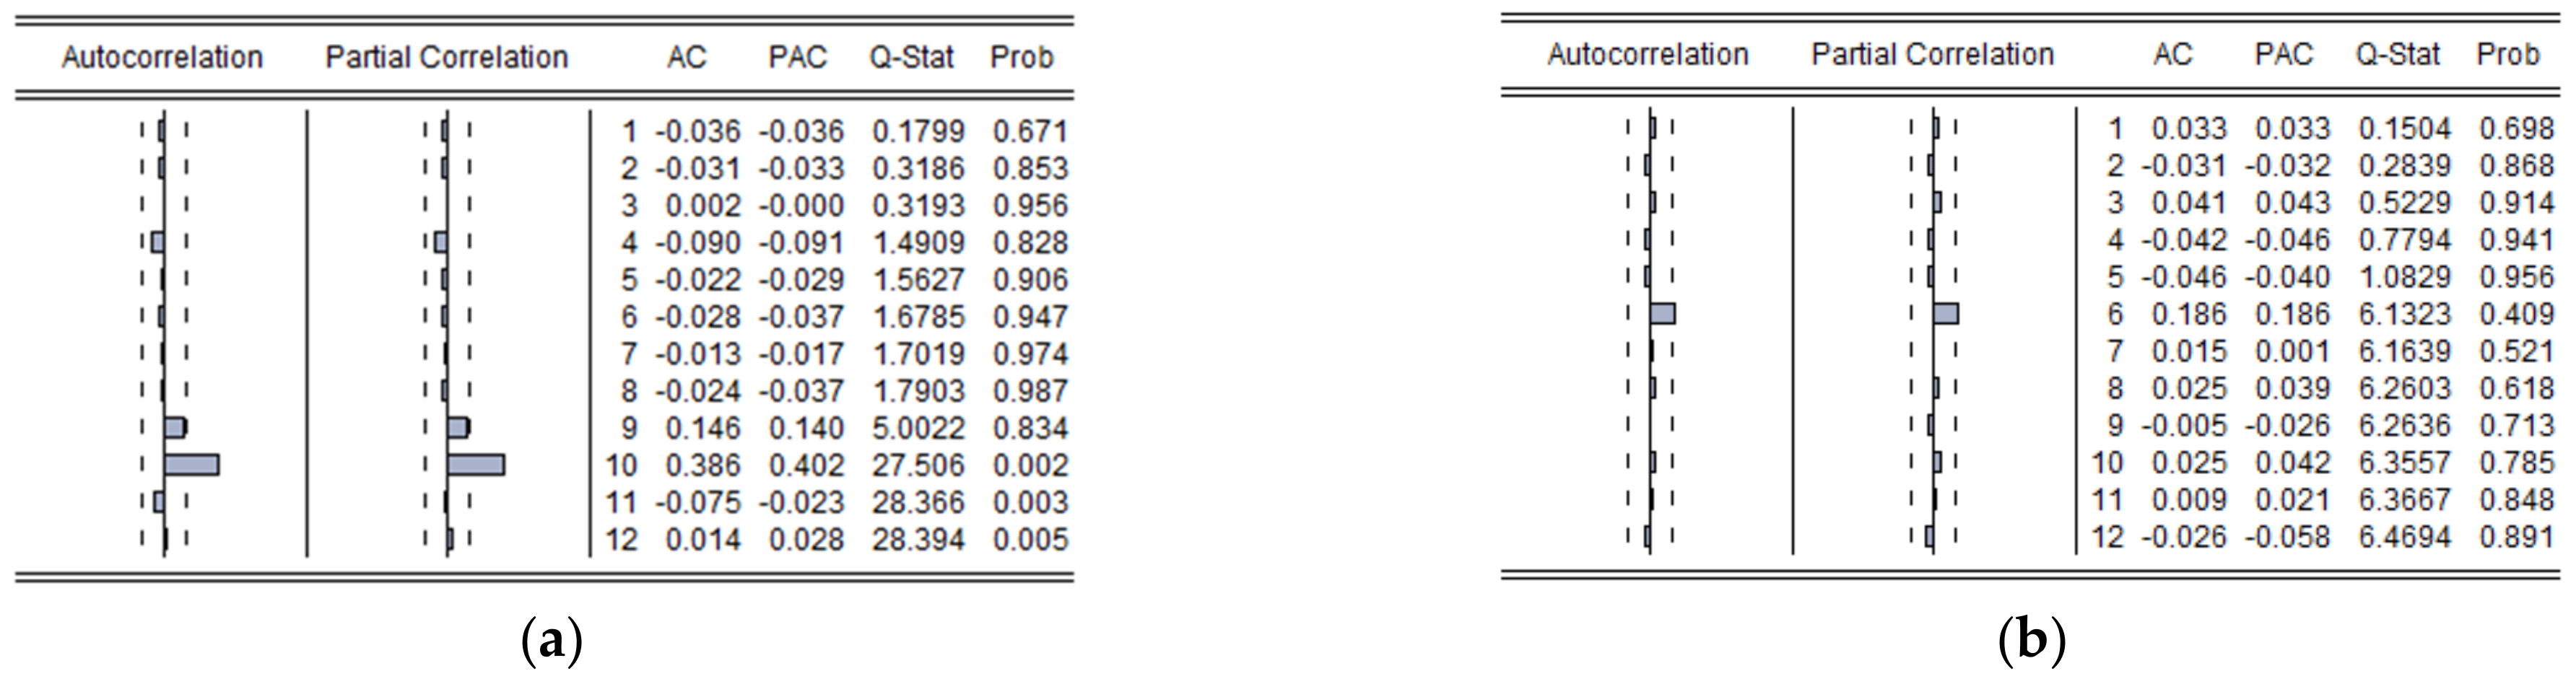Select the Prob column header in panel (b)

click(2508, 54)
